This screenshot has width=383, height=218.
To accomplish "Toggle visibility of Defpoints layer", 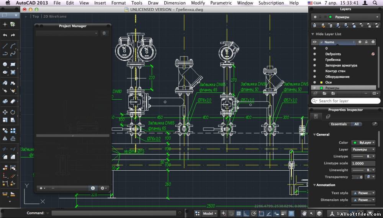I will pos(314,54).
